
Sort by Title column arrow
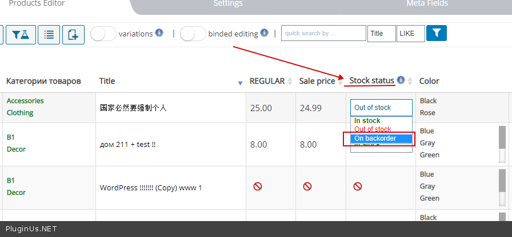[x=240, y=83]
